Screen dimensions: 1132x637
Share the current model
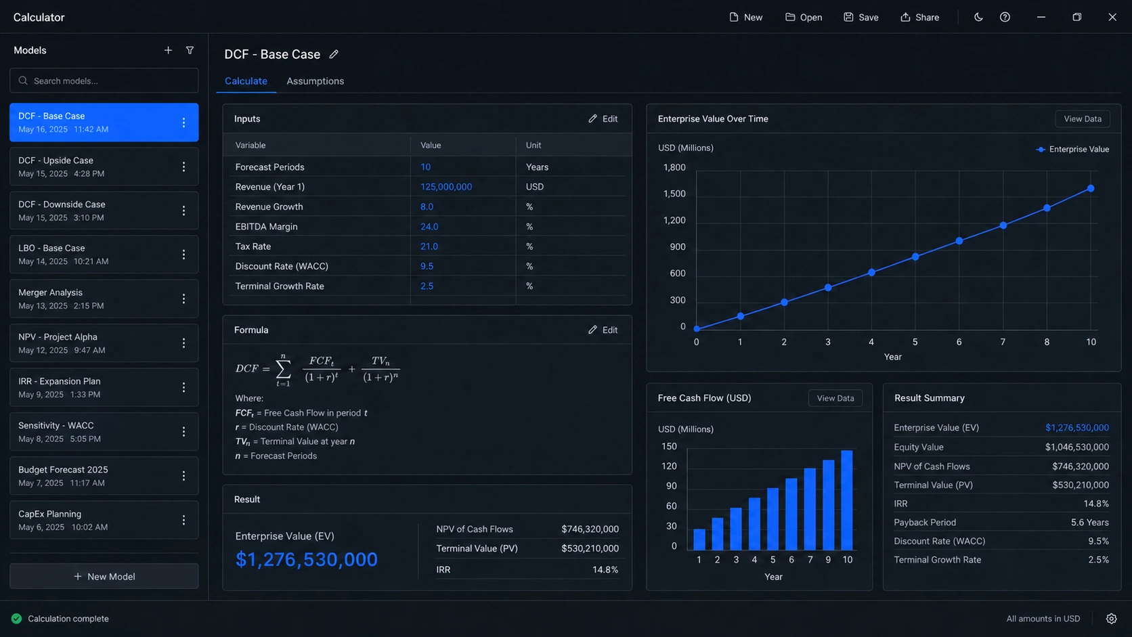tap(919, 17)
